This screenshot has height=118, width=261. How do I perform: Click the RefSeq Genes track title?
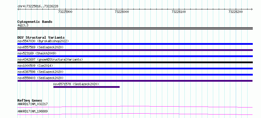(30, 100)
